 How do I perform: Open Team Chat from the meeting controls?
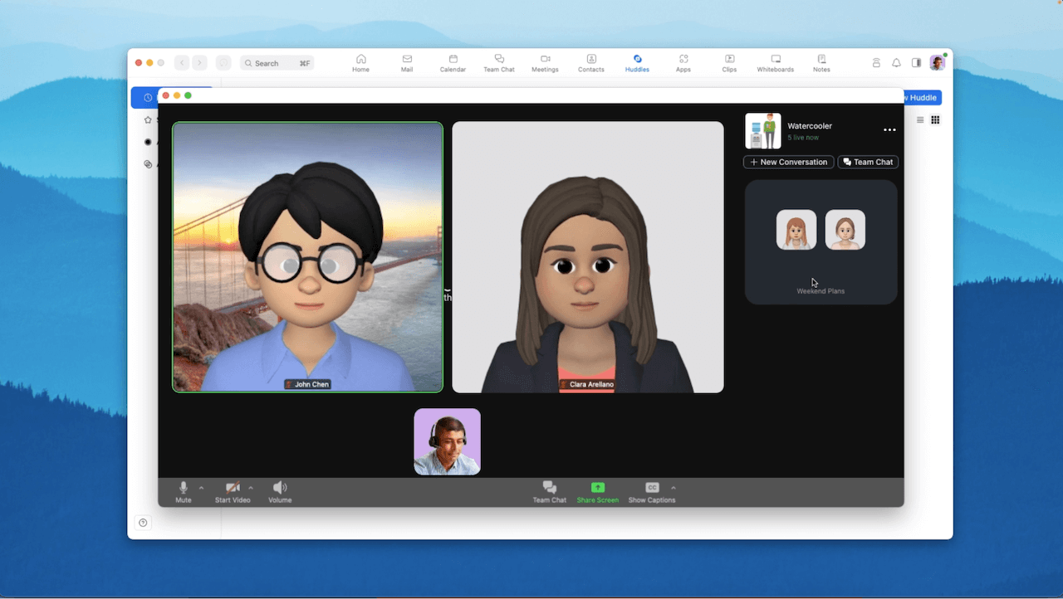(x=550, y=491)
